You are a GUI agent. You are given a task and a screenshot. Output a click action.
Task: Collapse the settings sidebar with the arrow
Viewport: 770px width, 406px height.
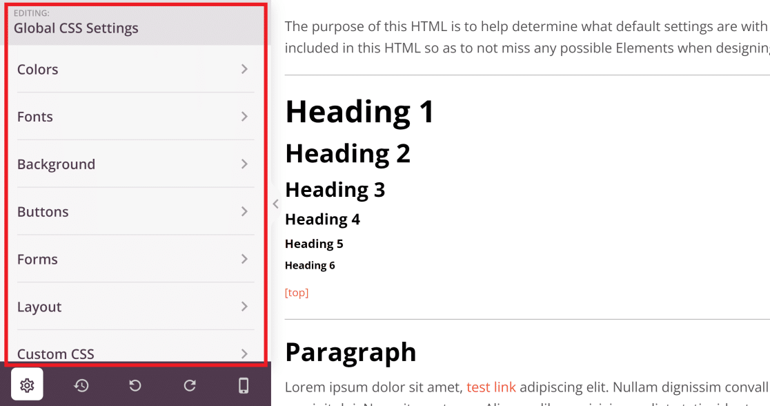[275, 204]
